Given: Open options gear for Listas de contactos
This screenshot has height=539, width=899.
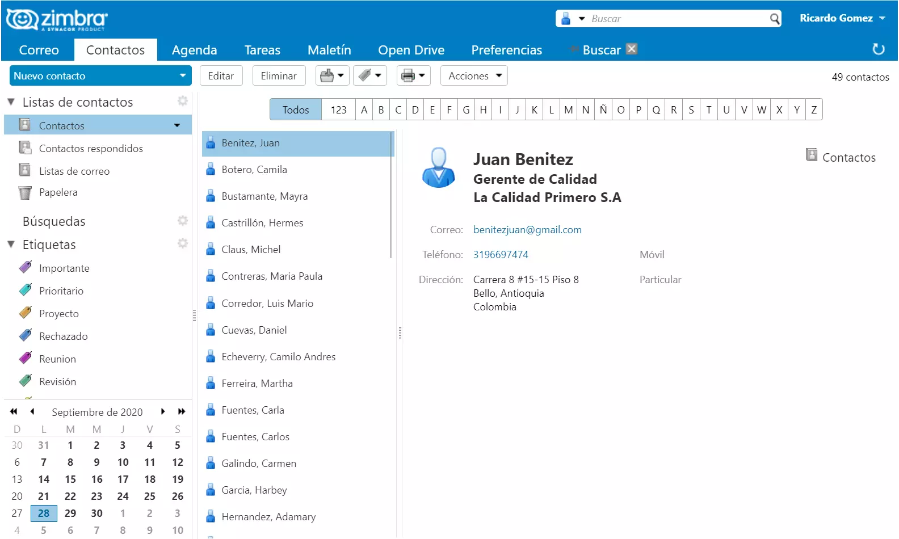Looking at the screenshot, I should pyautogui.click(x=182, y=101).
